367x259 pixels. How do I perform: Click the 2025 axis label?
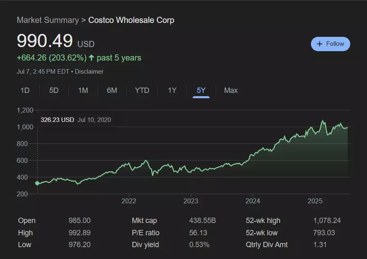tap(315, 201)
